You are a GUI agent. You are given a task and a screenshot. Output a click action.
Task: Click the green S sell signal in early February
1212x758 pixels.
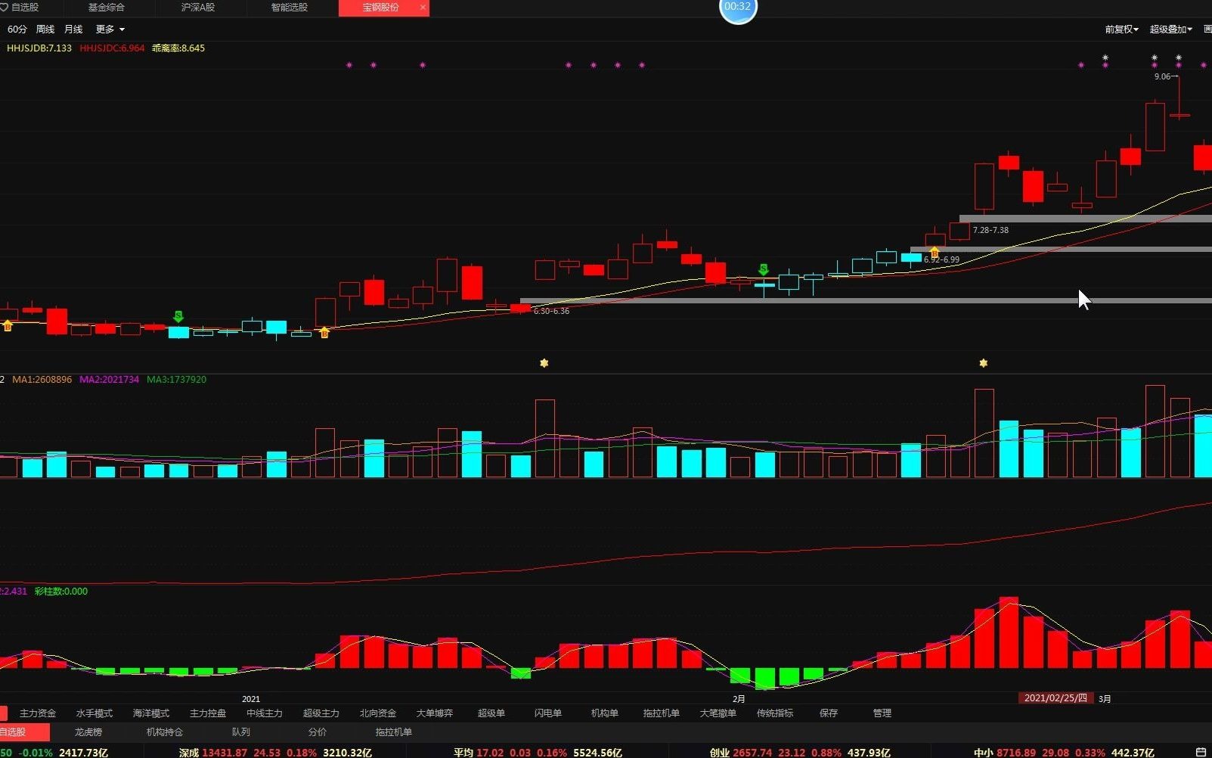pyautogui.click(x=764, y=269)
